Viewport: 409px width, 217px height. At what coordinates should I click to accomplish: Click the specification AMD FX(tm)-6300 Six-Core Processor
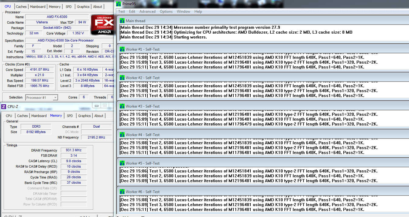tap(70, 41)
